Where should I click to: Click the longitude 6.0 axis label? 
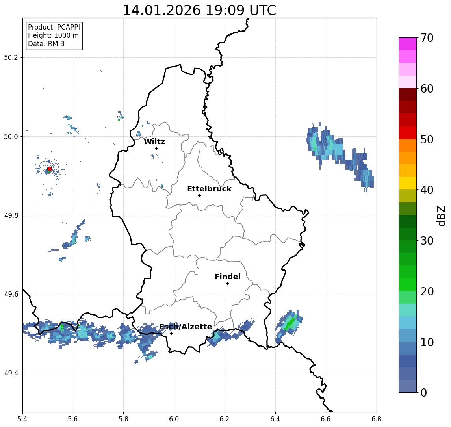(174, 419)
